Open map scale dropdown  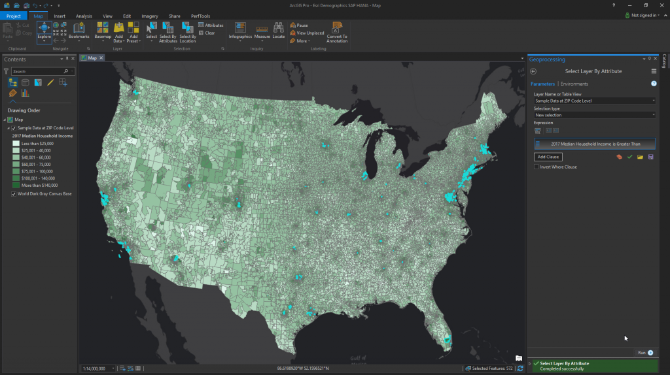[x=113, y=368]
